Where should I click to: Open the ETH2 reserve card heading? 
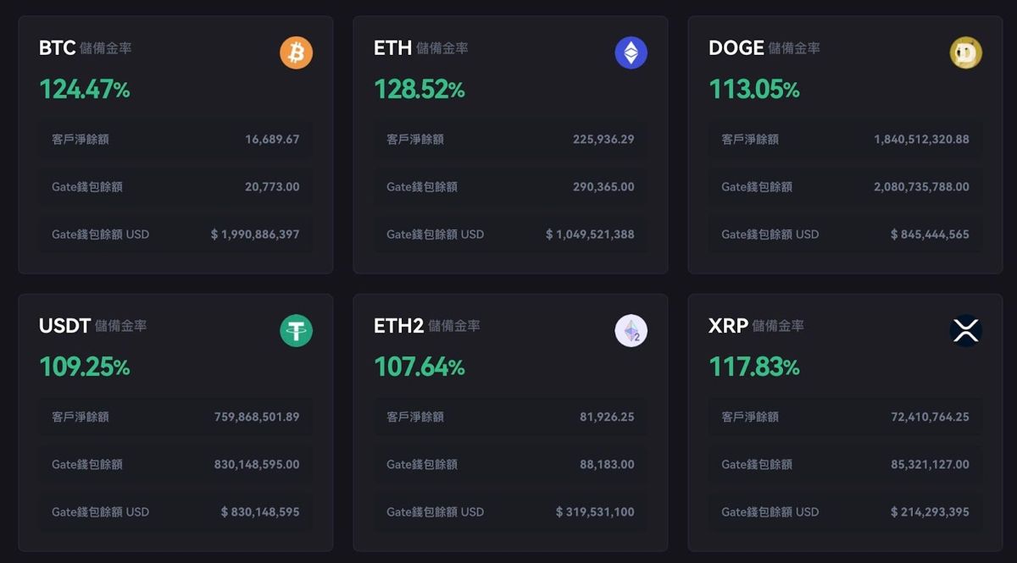click(x=426, y=326)
